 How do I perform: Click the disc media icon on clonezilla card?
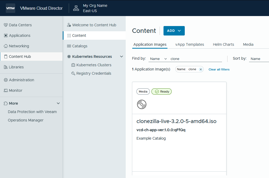pos(142,104)
